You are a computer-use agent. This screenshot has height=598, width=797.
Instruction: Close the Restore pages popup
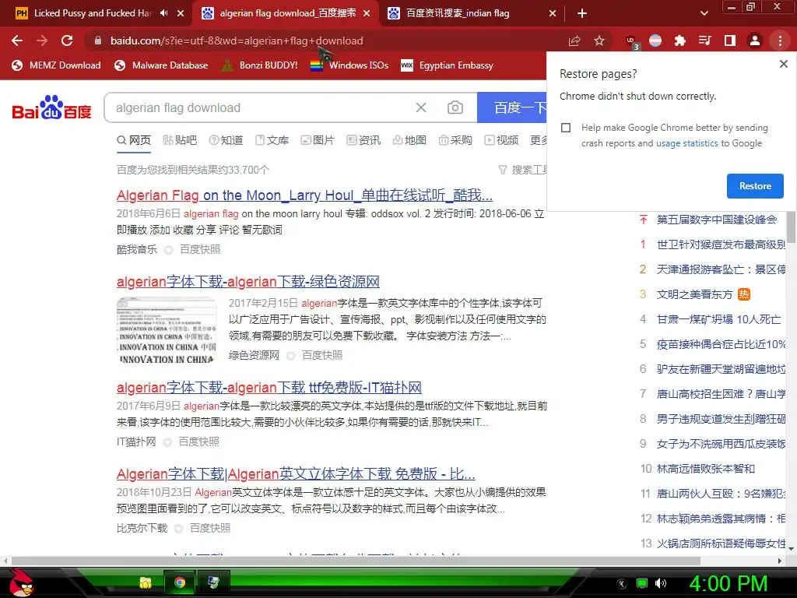point(783,64)
